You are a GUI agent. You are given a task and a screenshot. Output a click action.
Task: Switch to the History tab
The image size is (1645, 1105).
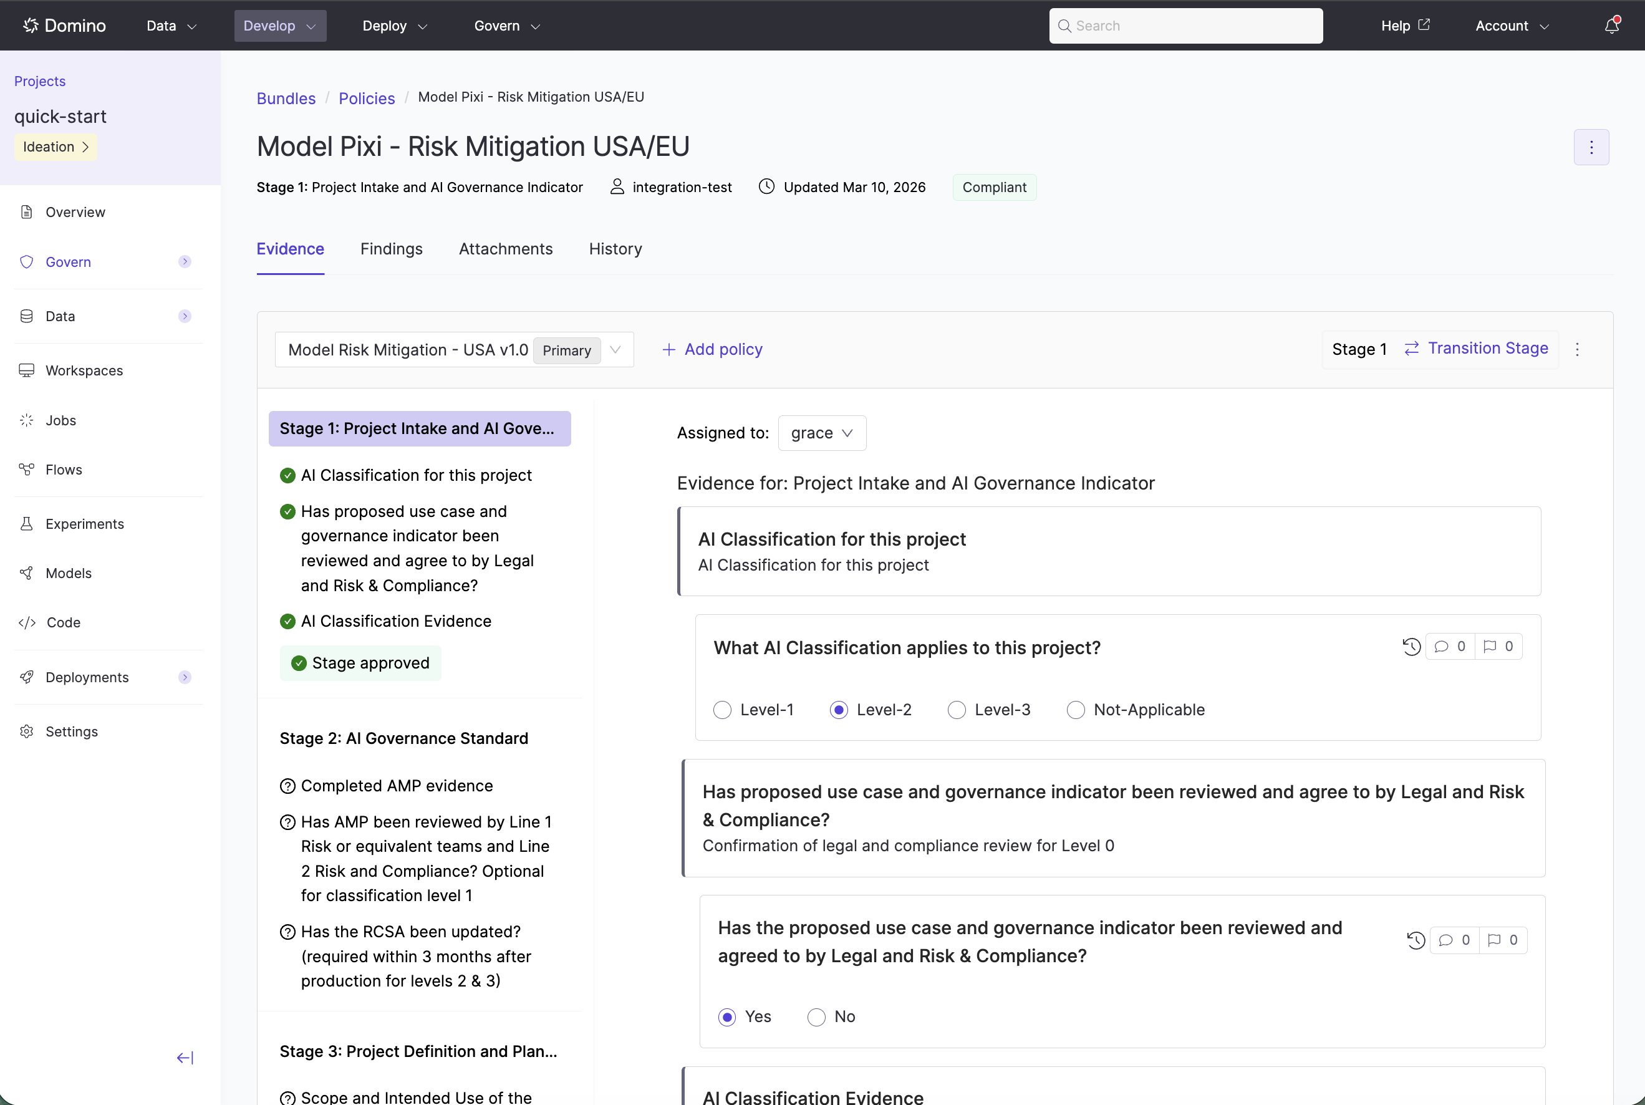click(615, 249)
